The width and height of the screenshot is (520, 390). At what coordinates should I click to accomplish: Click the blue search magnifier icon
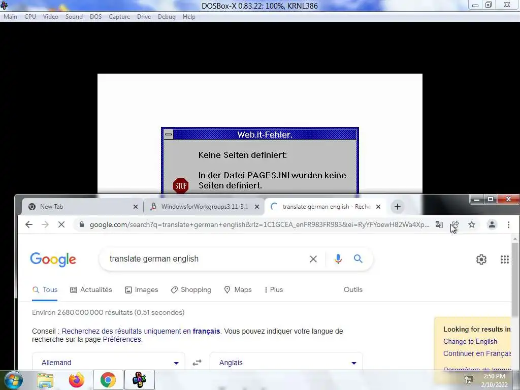(x=358, y=258)
